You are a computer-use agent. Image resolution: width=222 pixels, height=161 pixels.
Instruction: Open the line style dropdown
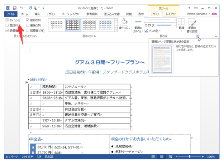point(175,20)
